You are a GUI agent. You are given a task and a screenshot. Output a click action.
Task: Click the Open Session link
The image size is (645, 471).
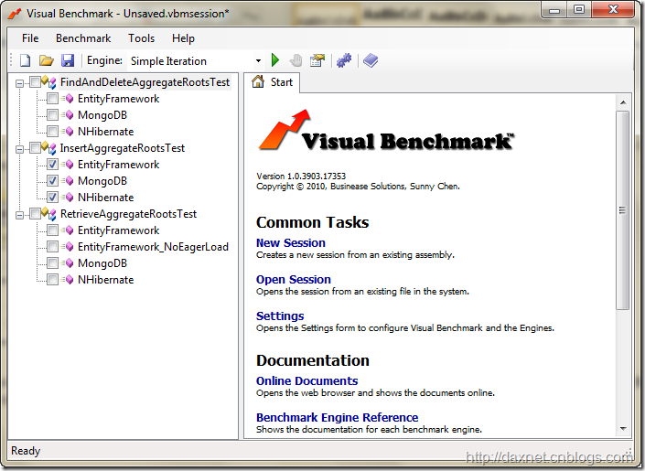[x=294, y=279]
